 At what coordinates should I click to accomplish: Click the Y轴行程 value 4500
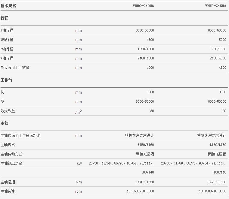pyautogui.click(x=150, y=40)
